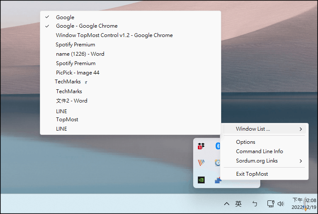The width and height of the screenshot is (318, 214).
Task: Open the network status icon
Action: pos(270,204)
